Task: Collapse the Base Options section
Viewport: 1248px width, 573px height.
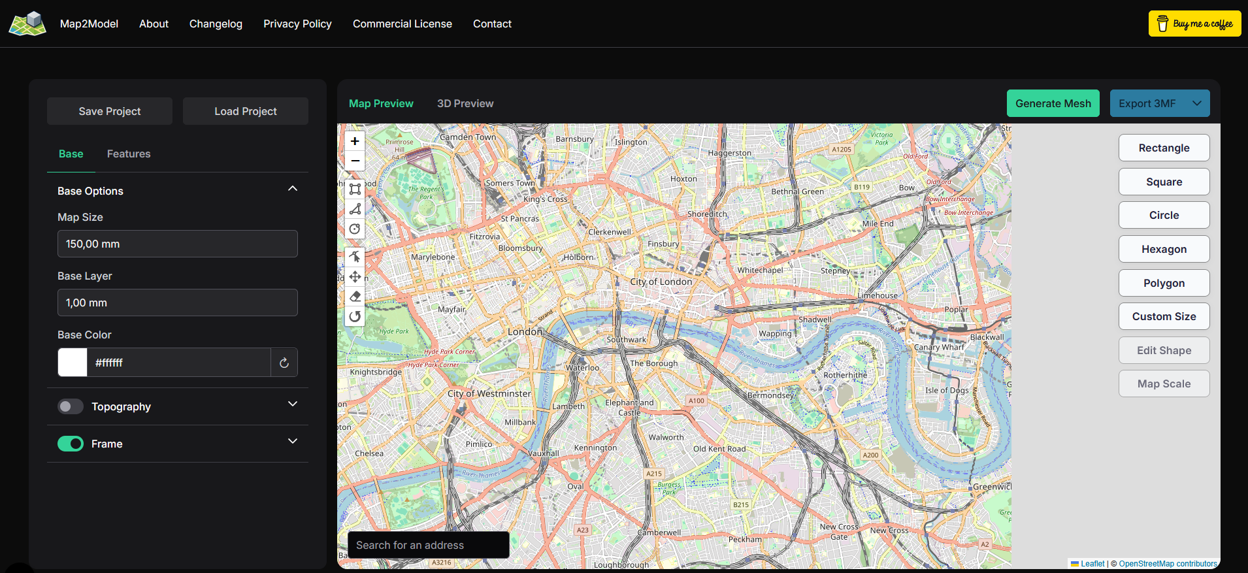Action: tap(293, 189)
